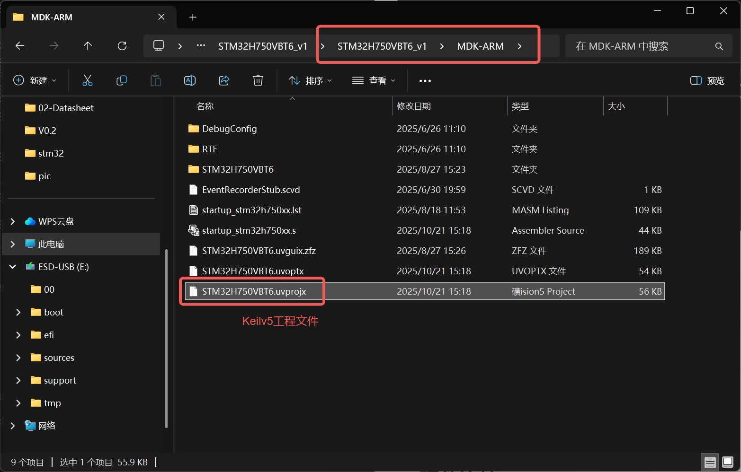Open stm32 folder in sidebar
741x472 pixels.
pyautogui.click(x=51, y=153)
